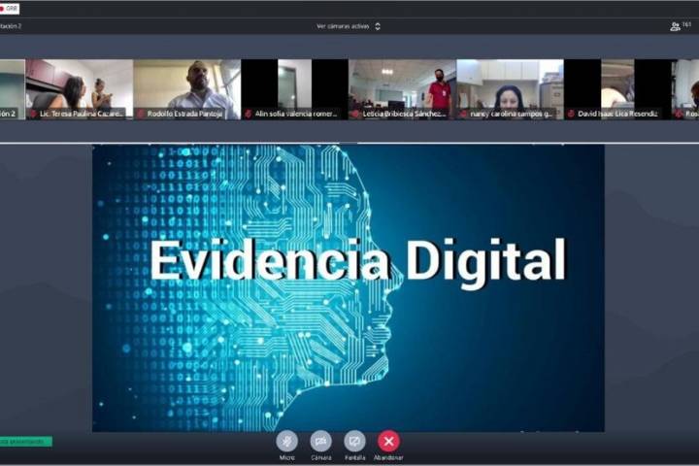The width and height of the screenshot is (699, 466).
Task: Unmute using the Micro button
Action: pos(286,441)
